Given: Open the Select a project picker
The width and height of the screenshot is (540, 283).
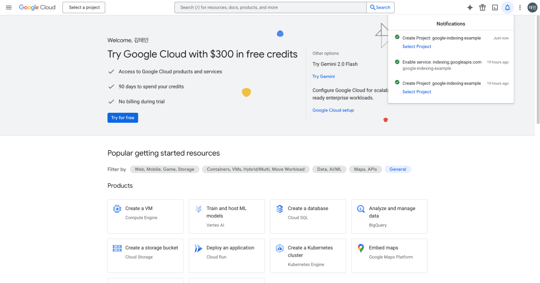Looking at the screenshot, I should click(84, 7).
